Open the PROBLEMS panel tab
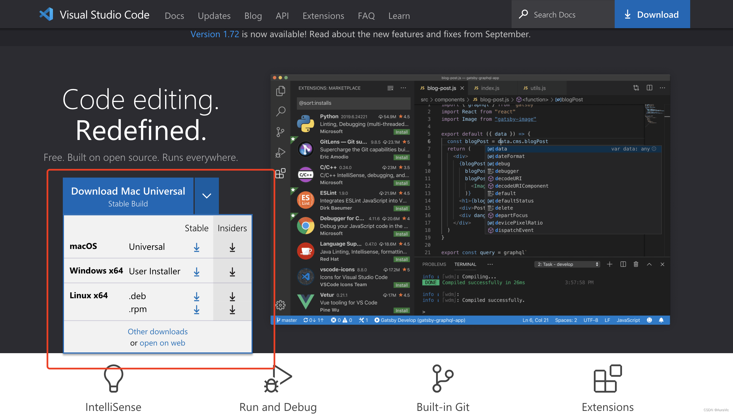 [434, 264]
